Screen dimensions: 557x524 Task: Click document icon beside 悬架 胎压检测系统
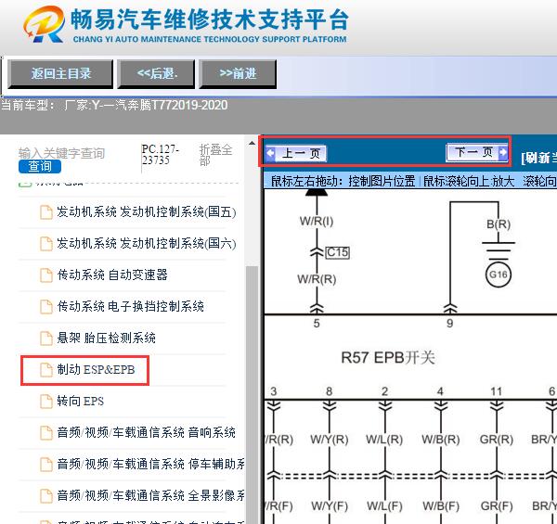(46, 339)
